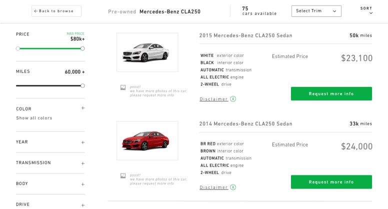Expand the Body filter section
The image size is (388, 209).
[x=83, y=184]
